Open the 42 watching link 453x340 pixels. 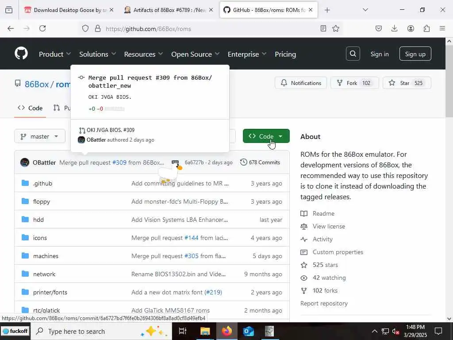click(x=329, y=278)
